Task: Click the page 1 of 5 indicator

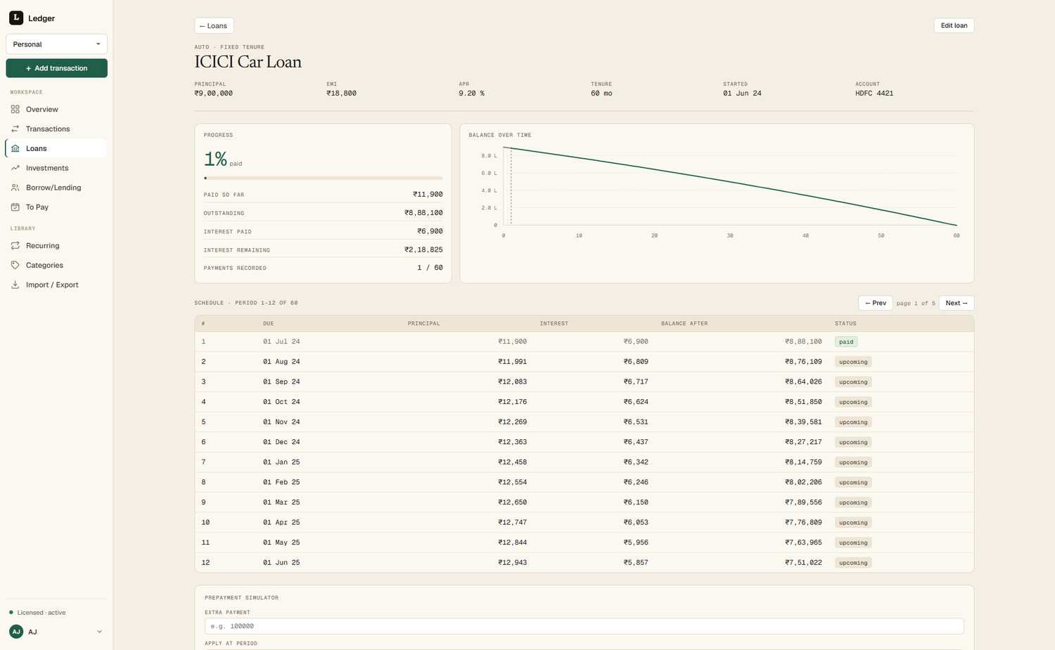Action: 916,304
